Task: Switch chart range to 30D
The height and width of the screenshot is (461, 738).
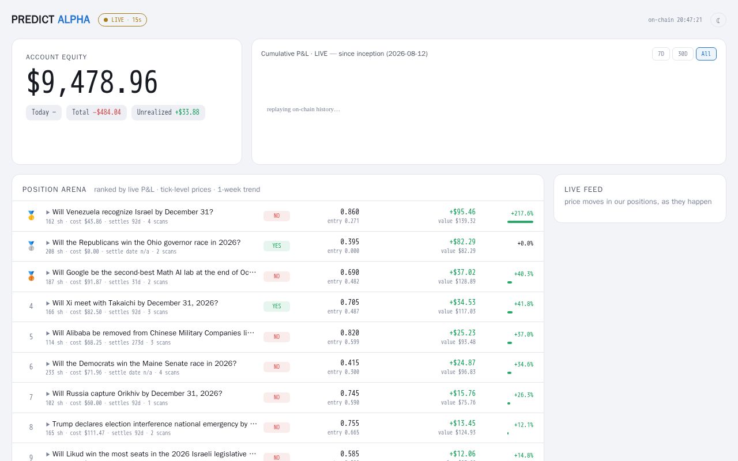Action: pyautogui.click(x=683, y=54)
